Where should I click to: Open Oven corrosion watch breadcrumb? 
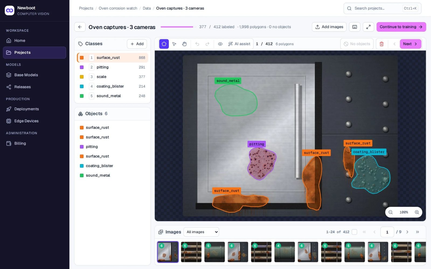[x=118, y=8]
